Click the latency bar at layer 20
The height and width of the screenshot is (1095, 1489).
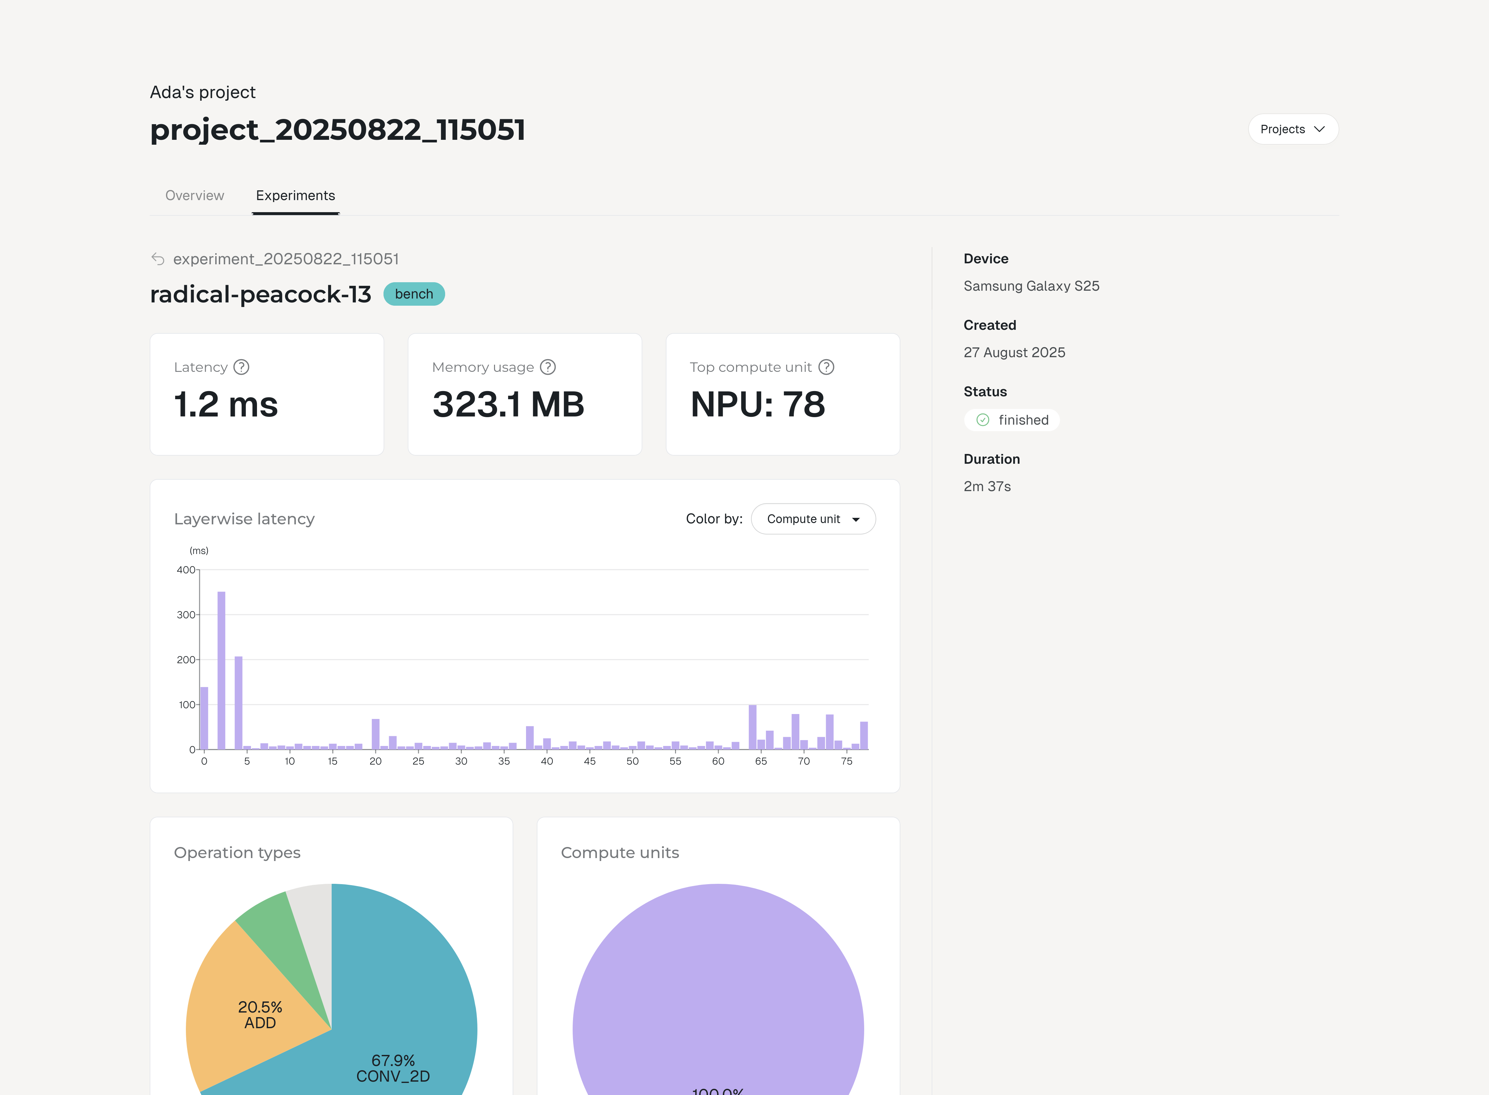click(x=375, y=734)
